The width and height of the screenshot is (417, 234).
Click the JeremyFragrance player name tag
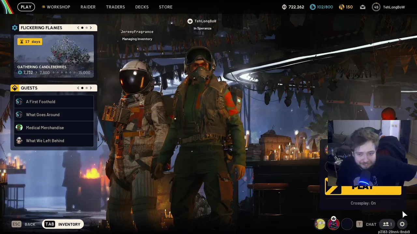[x=137, y=32]
